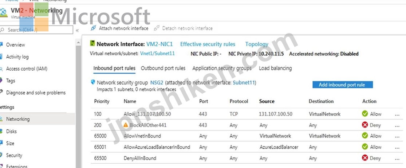Screen dimensions: 406x168
Task: Click the Allow checkmark icon for AllowVnetInBound
Action: coord(365,136)
